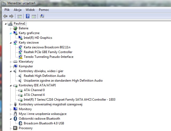Image resolution: width=171 pixels, height=131 pixels.
Task: Select Realtek PCIe GBE Family Controller
Action: pyautogui.click(x=48, y=52)
